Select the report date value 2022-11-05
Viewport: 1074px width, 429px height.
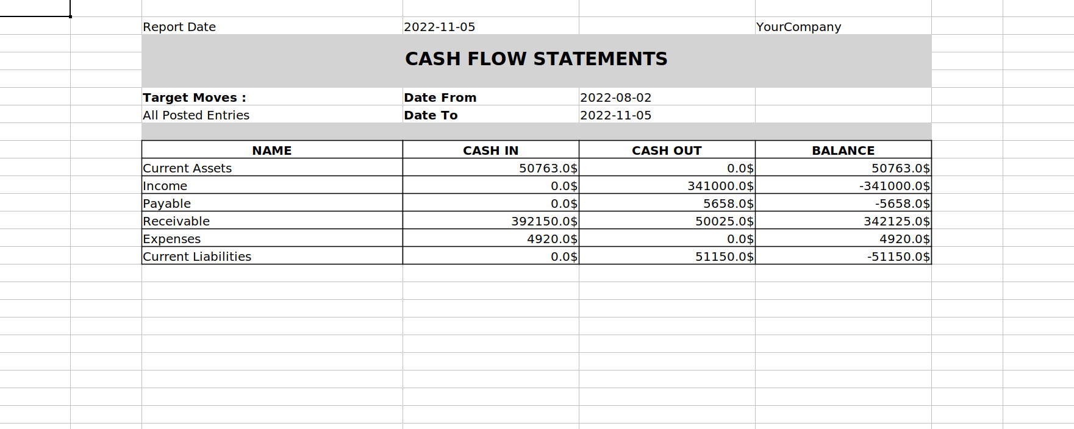point(490,26)
